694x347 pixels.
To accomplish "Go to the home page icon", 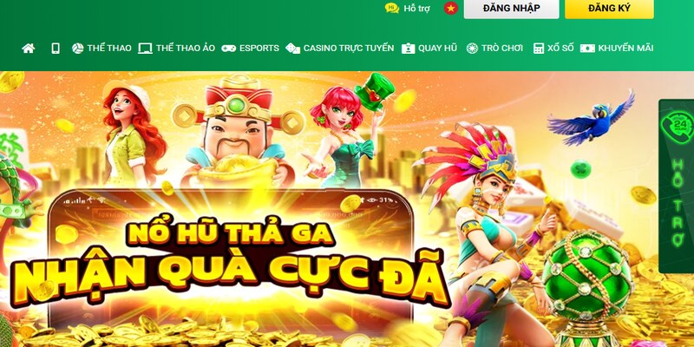I will pos(29,49).
